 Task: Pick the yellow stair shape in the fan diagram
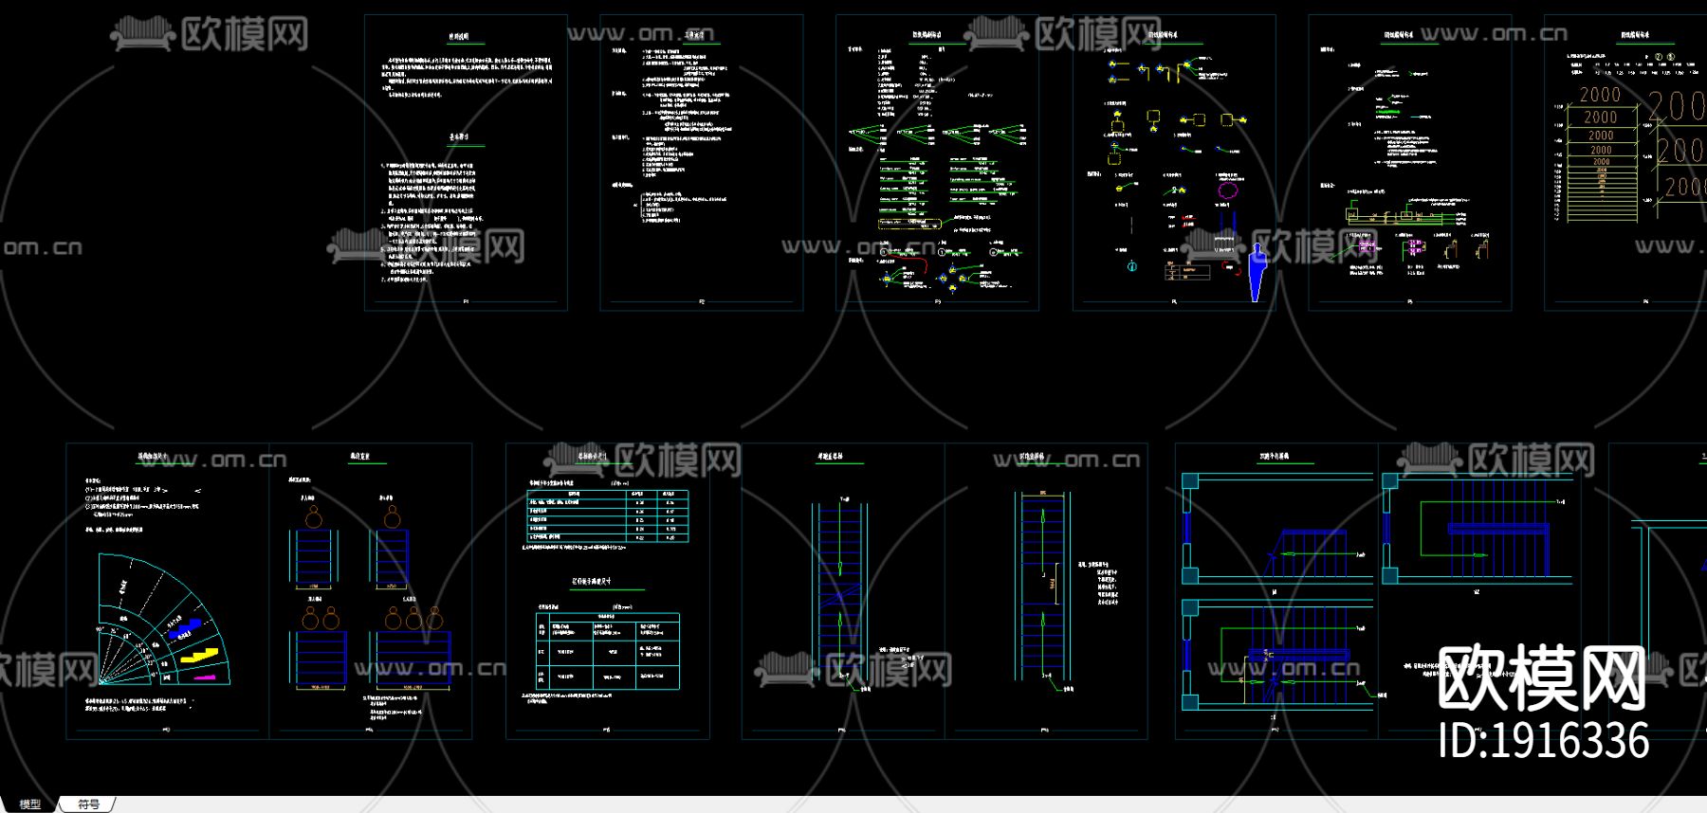click(x=199, y=655)
